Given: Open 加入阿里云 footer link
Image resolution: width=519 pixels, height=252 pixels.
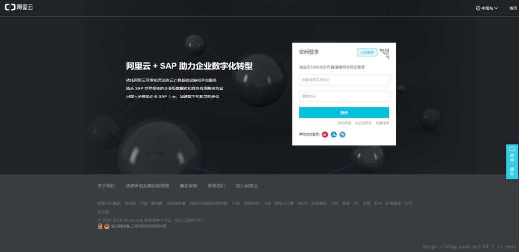Looking at the screenshot, I should (x=247, y=186).
